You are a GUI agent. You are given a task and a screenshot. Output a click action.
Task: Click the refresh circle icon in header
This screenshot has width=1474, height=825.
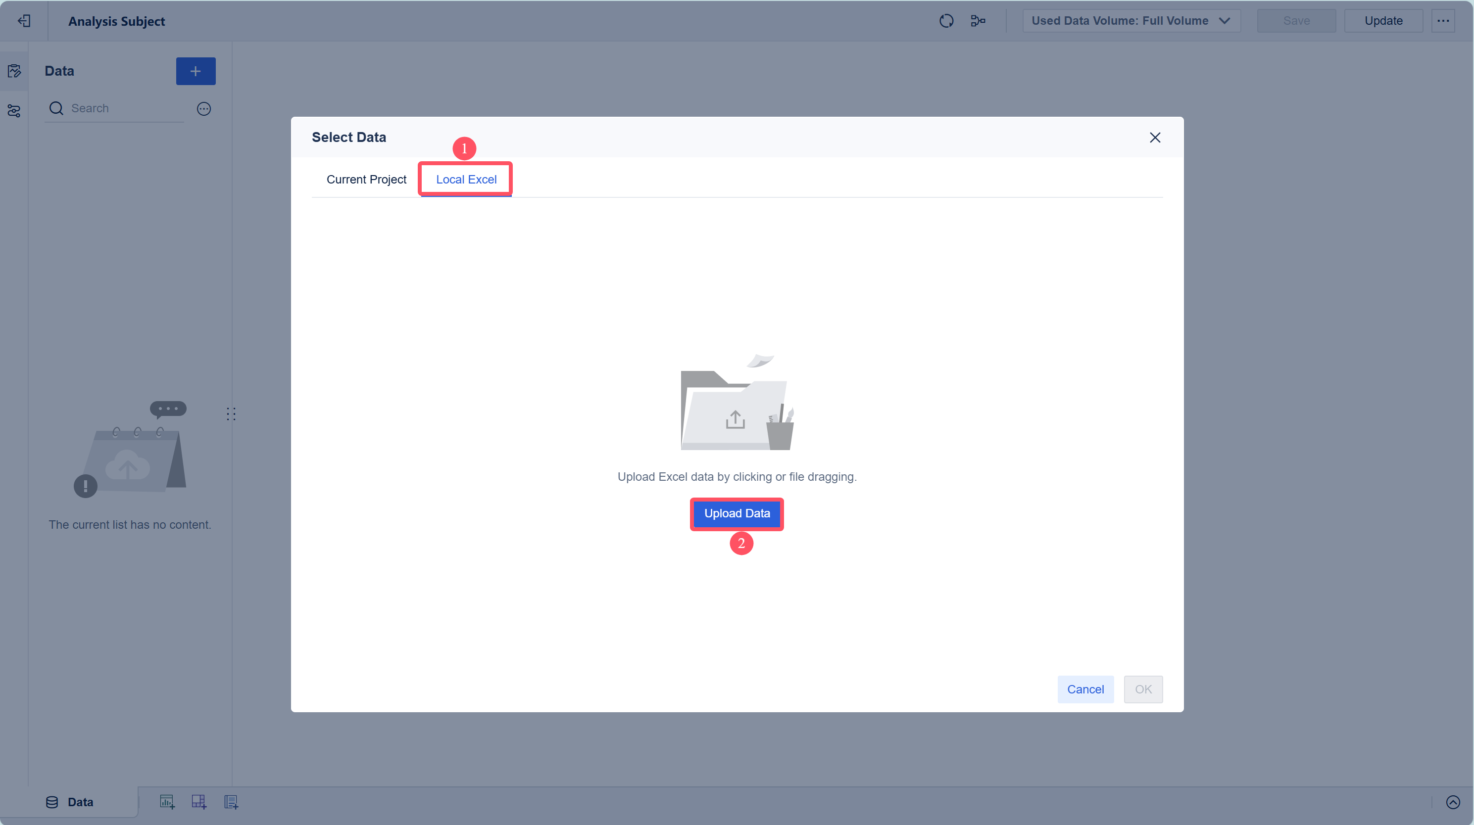946,21
